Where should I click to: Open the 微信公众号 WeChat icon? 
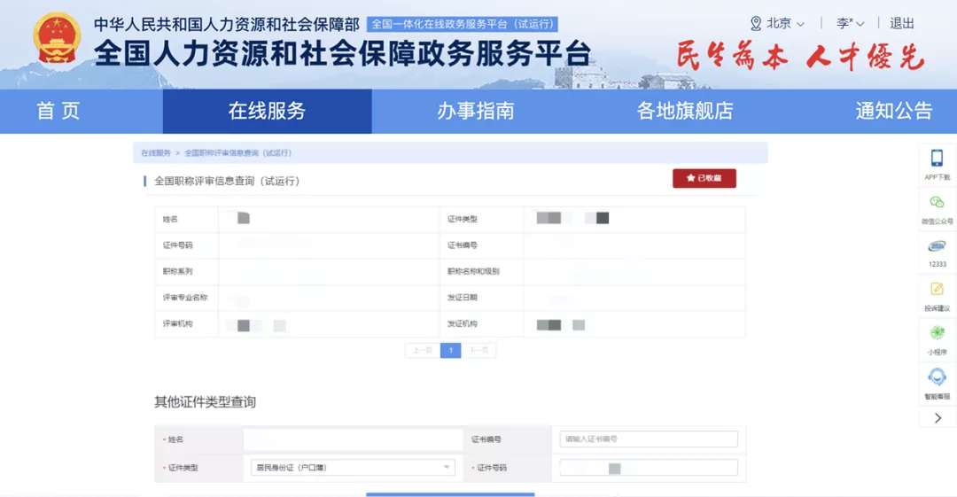tap(937, 202)
